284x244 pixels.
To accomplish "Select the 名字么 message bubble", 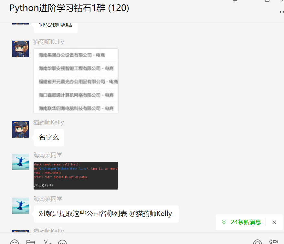I will [x=49, y=138].
